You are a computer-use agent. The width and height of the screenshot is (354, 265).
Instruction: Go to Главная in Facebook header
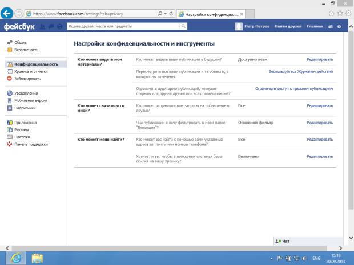point(315,26)
